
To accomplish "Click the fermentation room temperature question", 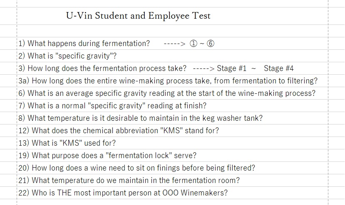I will 129,181.
